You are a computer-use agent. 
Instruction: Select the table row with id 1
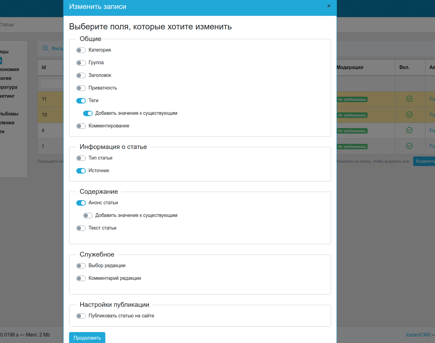coord(51,146)
